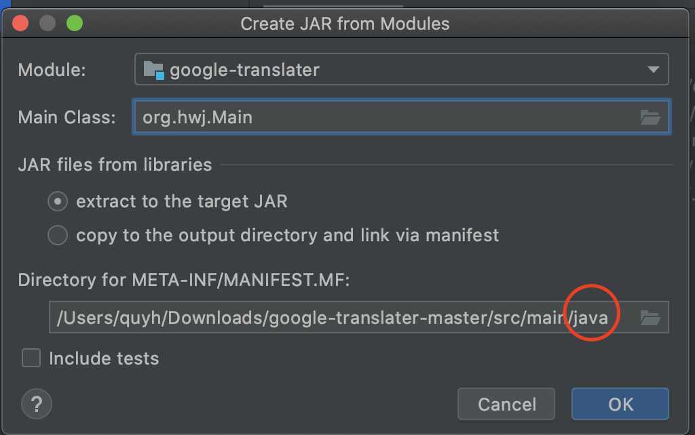Select 'extract to the target JAR' radio button
695x435 pixels.
58,201
